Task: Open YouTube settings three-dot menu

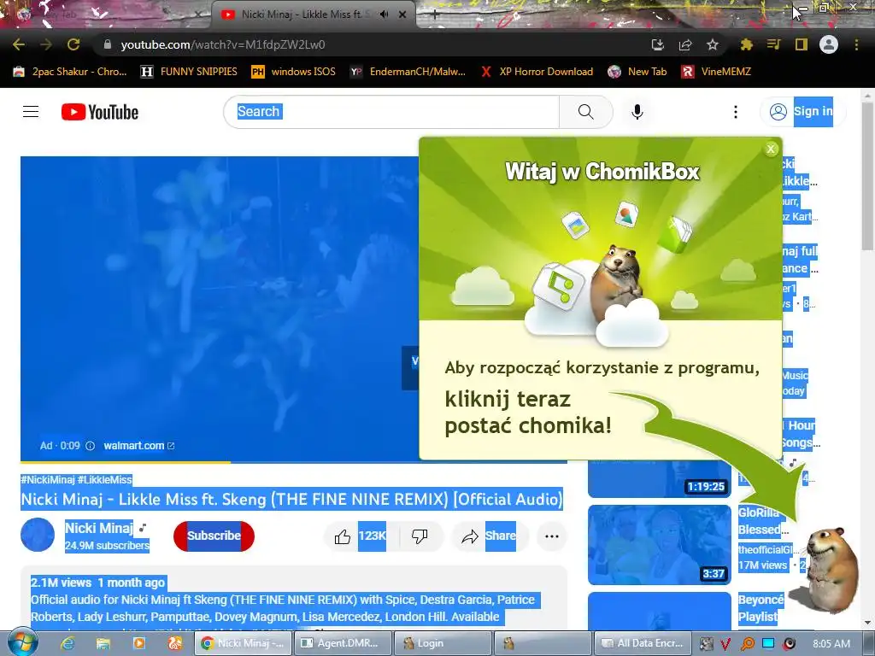Action: [736, 112]
